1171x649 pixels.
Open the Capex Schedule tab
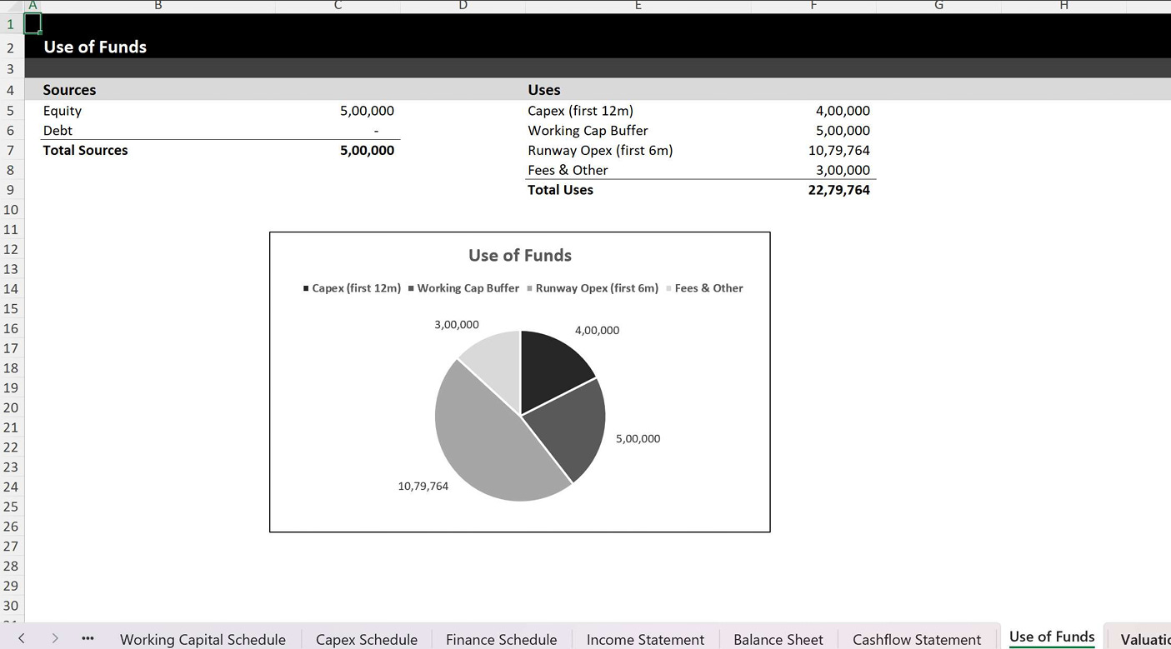[x=366, y=639]
